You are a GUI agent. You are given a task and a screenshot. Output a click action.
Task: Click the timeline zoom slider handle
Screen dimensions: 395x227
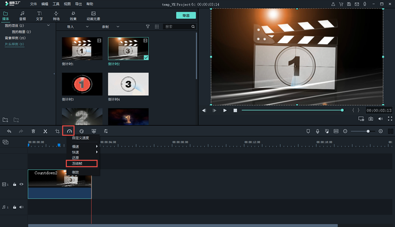368,132
